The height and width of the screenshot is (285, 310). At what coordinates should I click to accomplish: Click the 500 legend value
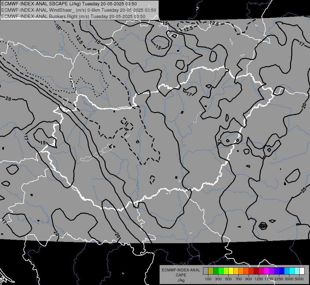pyautogui.click(x=228, y=279)
